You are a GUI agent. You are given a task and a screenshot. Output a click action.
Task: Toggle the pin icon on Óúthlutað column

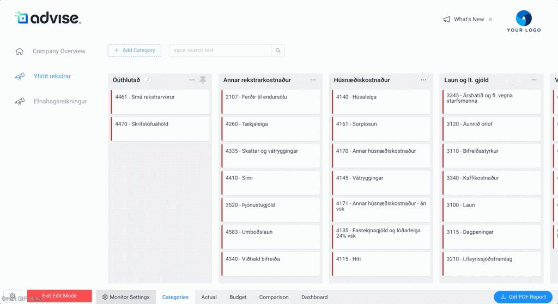[203, 80]
